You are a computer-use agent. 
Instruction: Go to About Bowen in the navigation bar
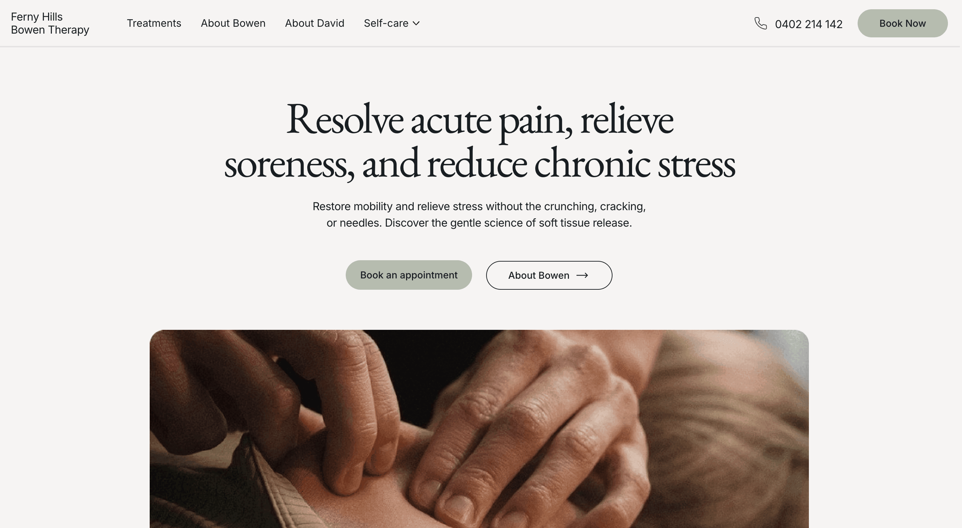(x=233, y=23)
